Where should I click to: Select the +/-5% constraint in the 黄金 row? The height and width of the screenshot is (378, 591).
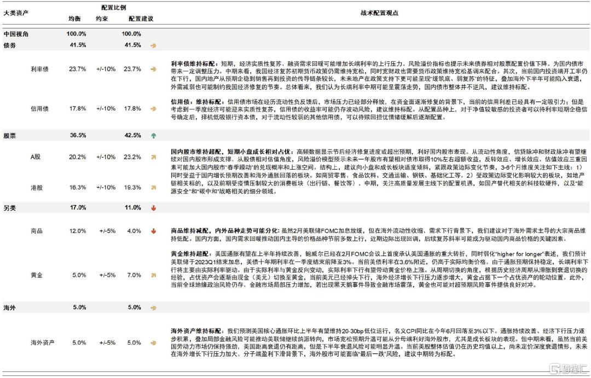(107, 276)
